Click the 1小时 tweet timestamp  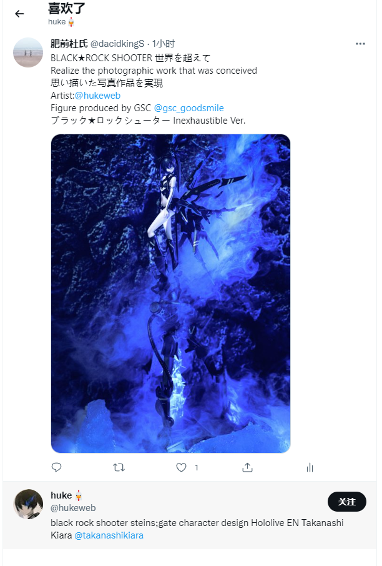(164, 44)
